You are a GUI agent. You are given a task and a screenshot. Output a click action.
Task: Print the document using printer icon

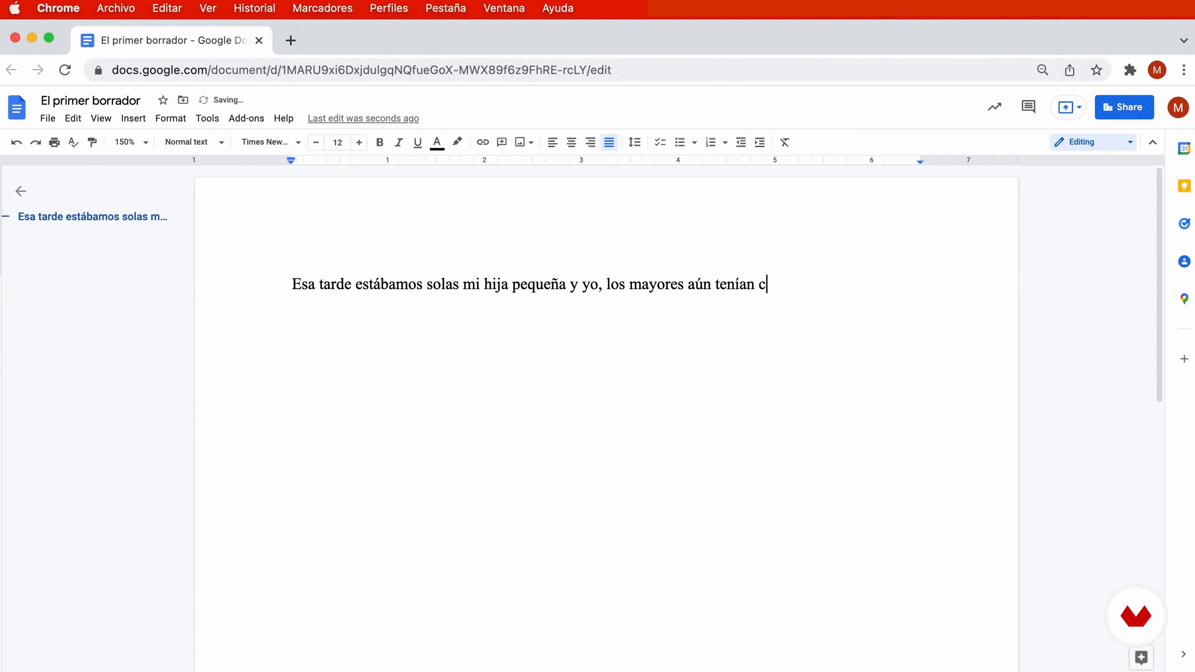54,142
